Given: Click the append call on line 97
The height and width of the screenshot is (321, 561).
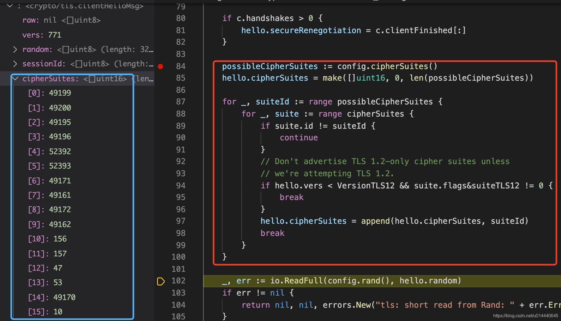Looking at the screenshot, I should 375,221.
